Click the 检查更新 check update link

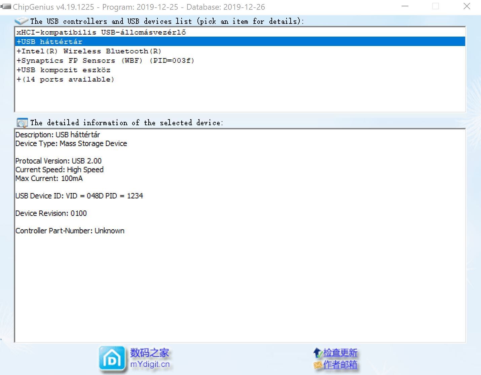pos(340,353)
